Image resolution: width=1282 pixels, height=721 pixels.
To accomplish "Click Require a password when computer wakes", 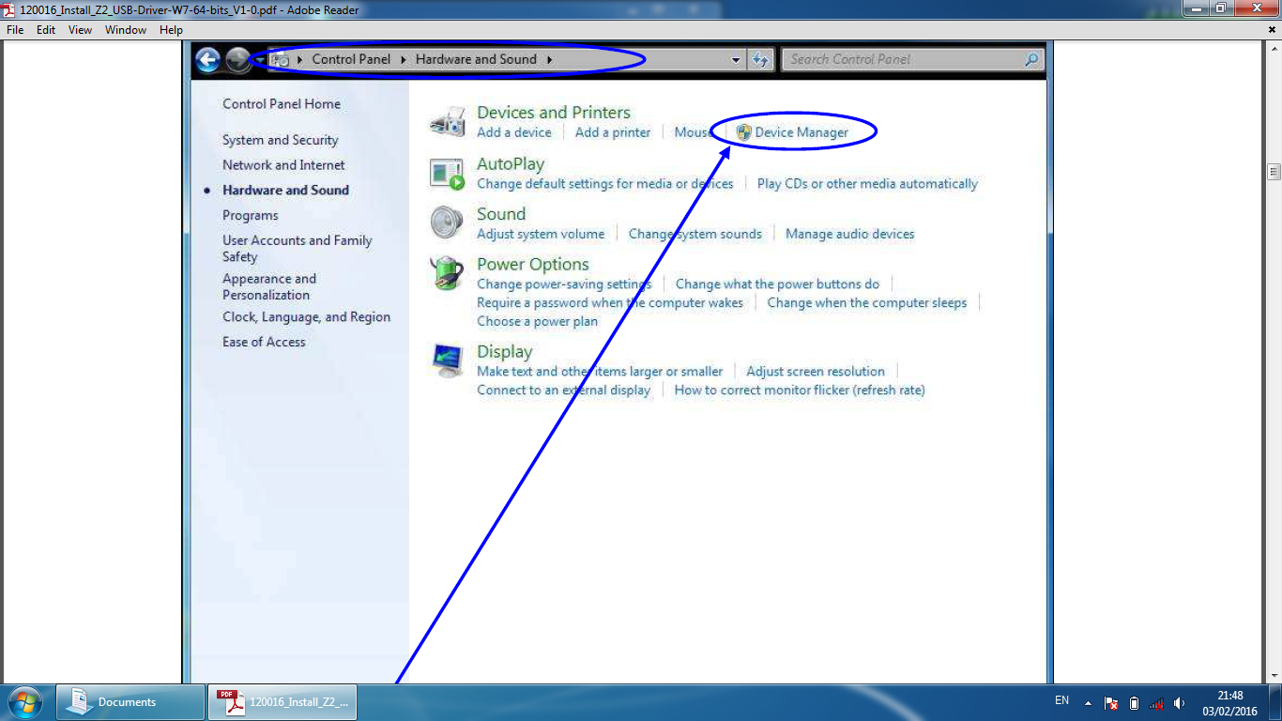I will pyautogui.click(x=610, y=302).
